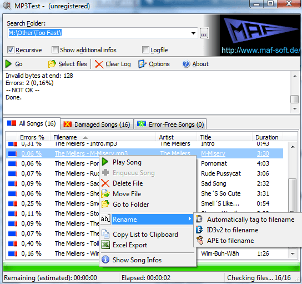
Task: Click the song list scroll-down arrow
Action: point(293,254)
